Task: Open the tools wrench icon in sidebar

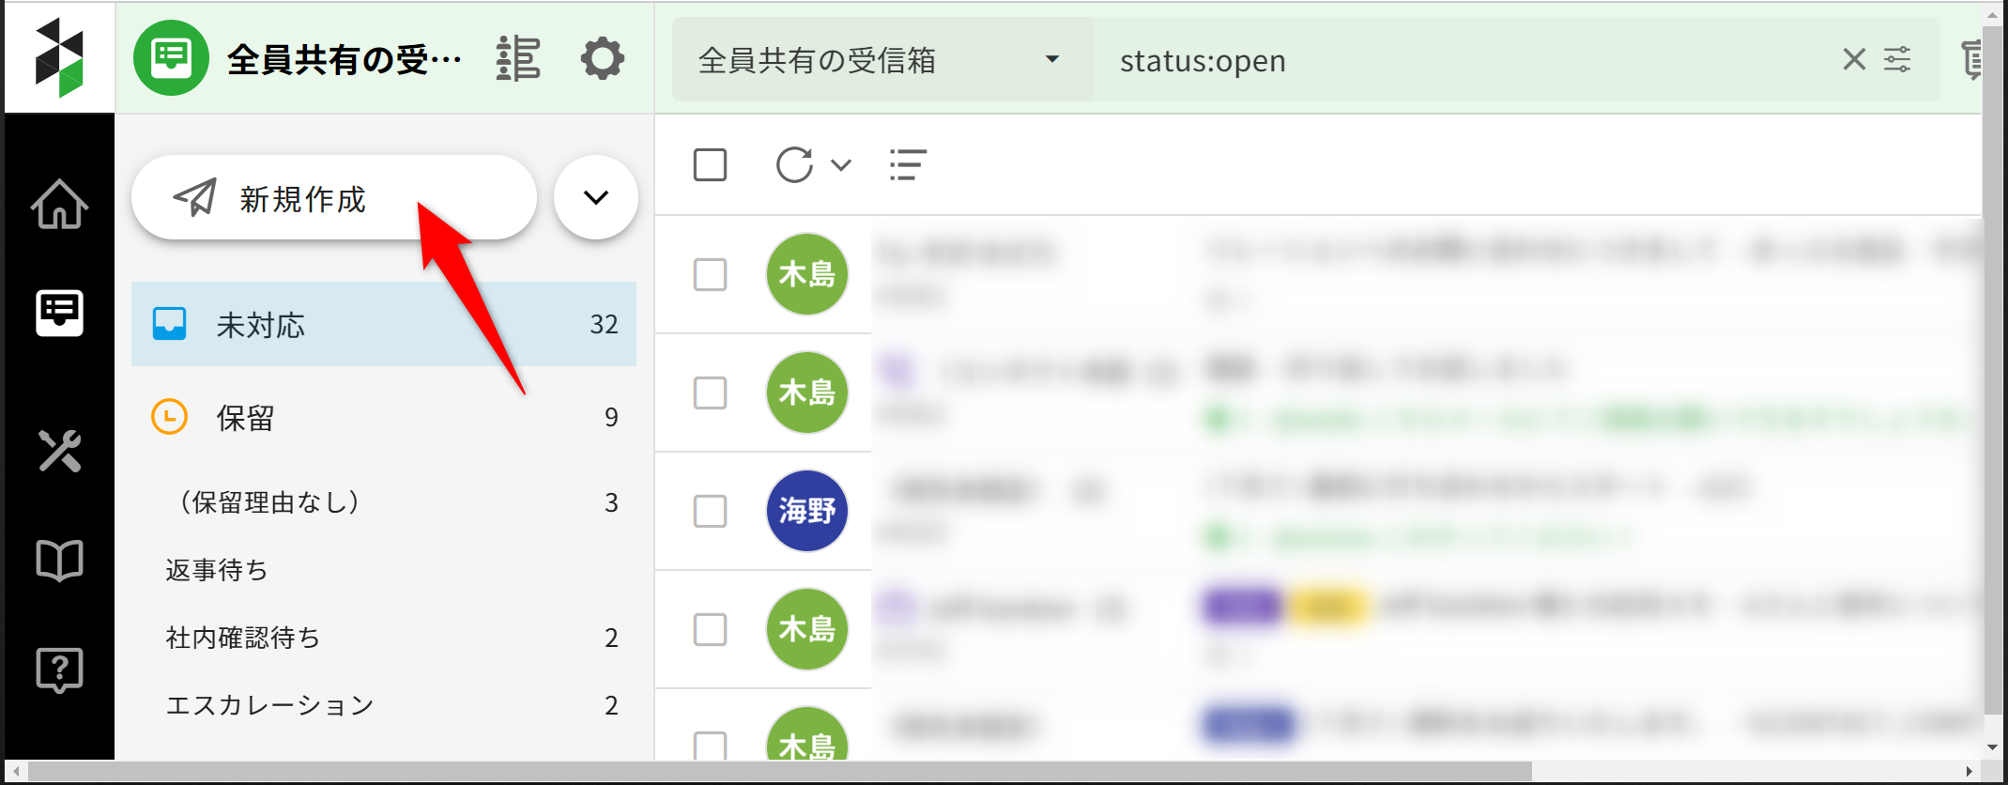Action: (59, 451)
